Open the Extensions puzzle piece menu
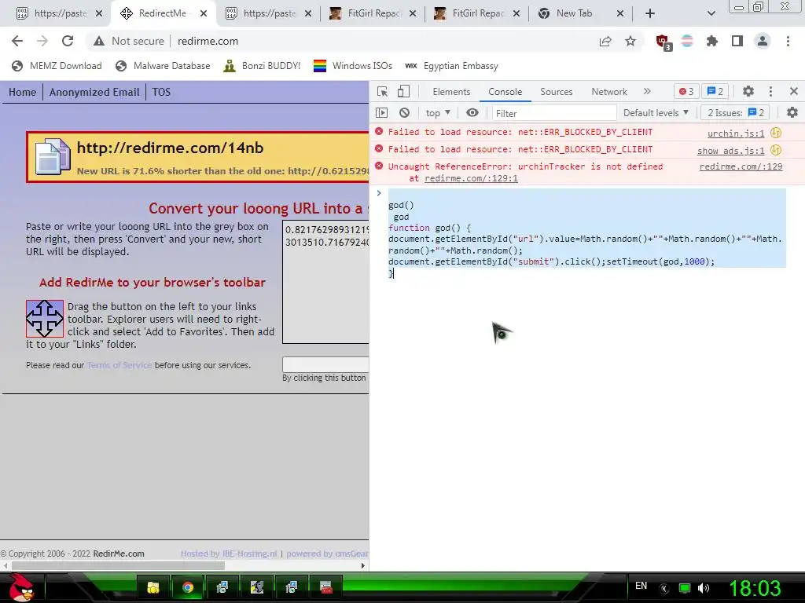Image resolution: width=805 pixels, height=603 pixels. (x=712, y=41)
